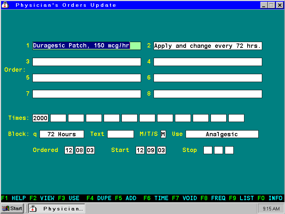Click F9 LIST in function key bar

(242, 198)
